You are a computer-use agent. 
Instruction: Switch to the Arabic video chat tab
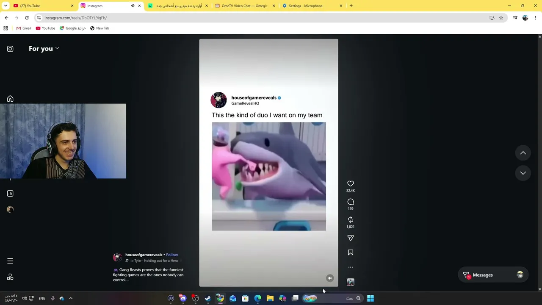(x=178, y=6)
